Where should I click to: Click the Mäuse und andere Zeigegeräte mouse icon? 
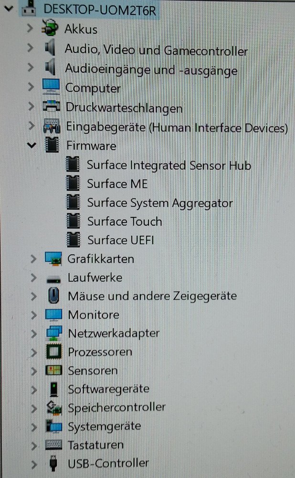click(x=53, y=296)
